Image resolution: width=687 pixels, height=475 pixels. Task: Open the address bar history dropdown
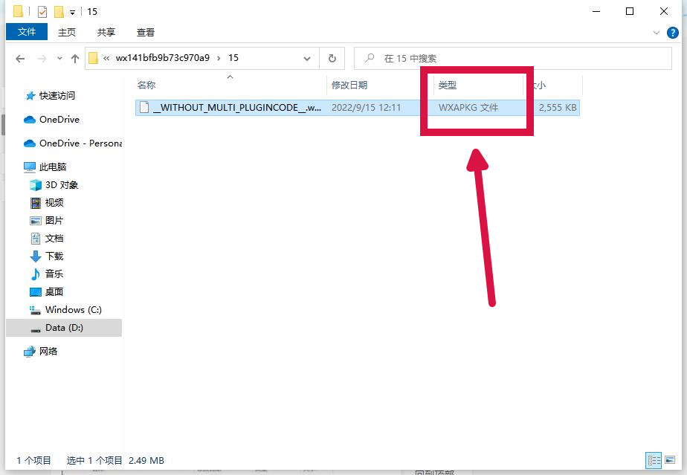pyautogui.click(x=307, y=58)
